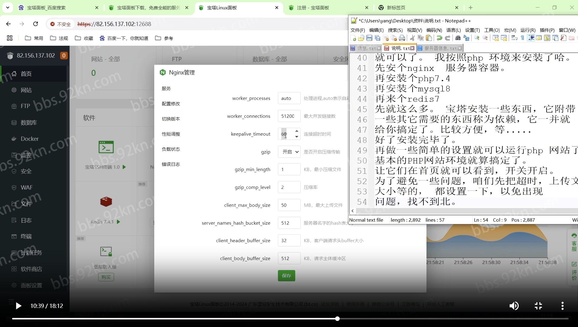Toggle the indent guide icon in Notepad++
The height and width of the screenshot is (327, 578).
pos(531,38)
